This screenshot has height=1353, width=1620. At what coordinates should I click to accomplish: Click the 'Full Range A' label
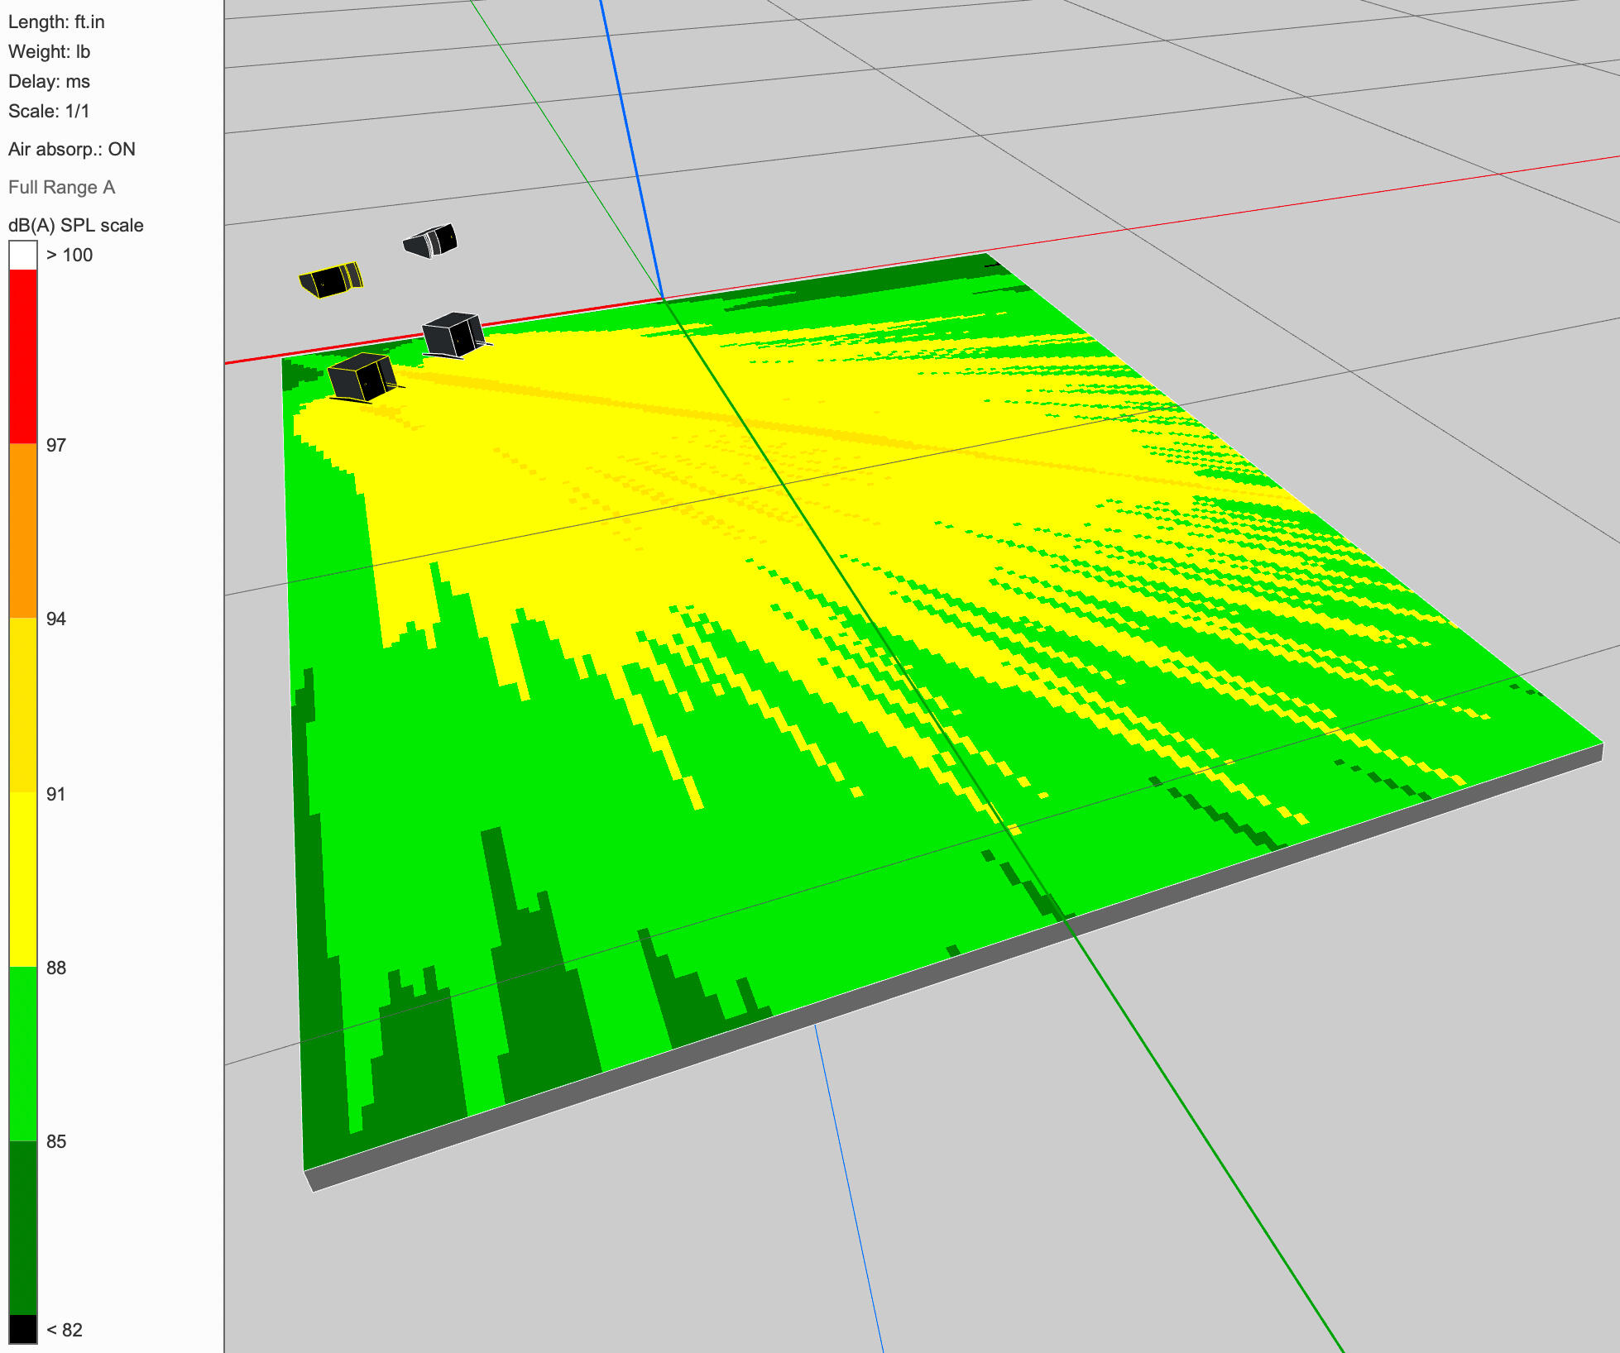[62, 187]
